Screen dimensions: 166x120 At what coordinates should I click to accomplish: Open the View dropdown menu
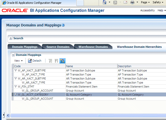coord(18,61)
